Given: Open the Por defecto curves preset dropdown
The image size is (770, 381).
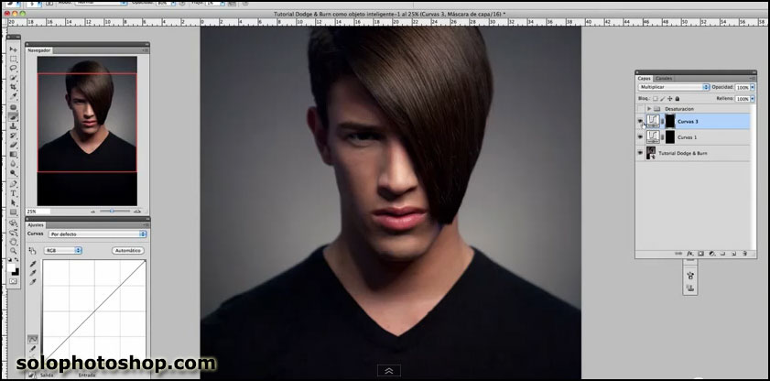Looking at the screenshot, I should (x=98, y=234).
